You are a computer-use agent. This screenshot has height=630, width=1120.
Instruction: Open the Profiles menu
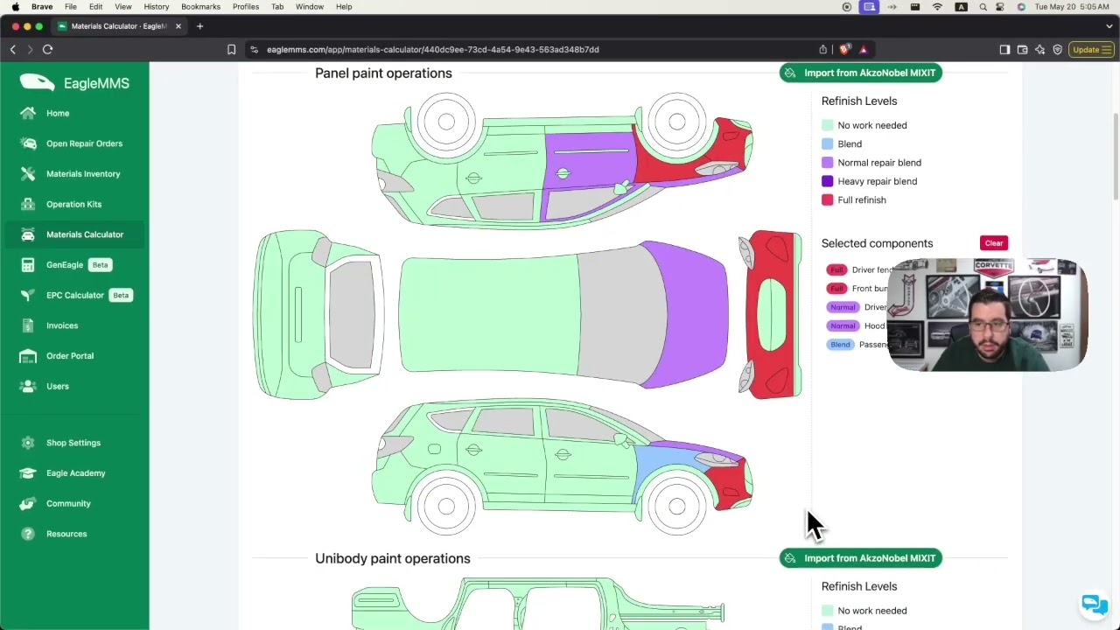tap(246, 7)
